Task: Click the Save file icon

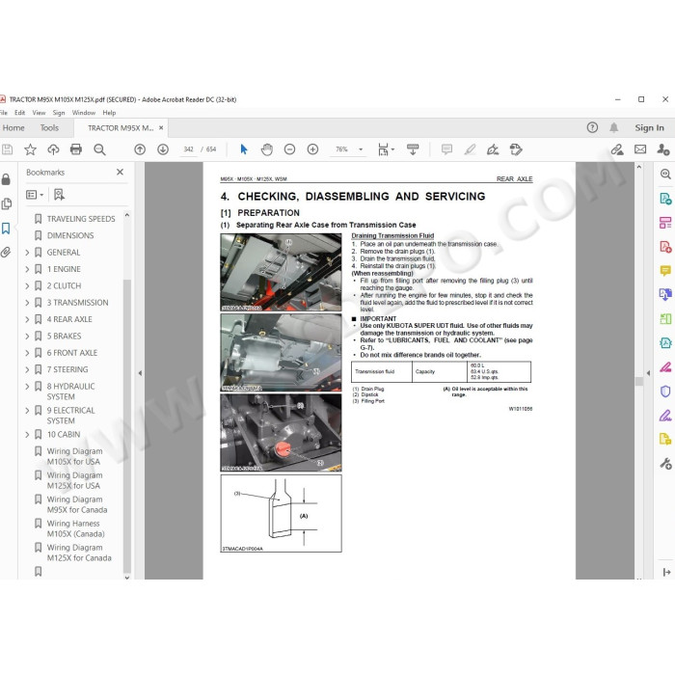Action: (7, 149)
